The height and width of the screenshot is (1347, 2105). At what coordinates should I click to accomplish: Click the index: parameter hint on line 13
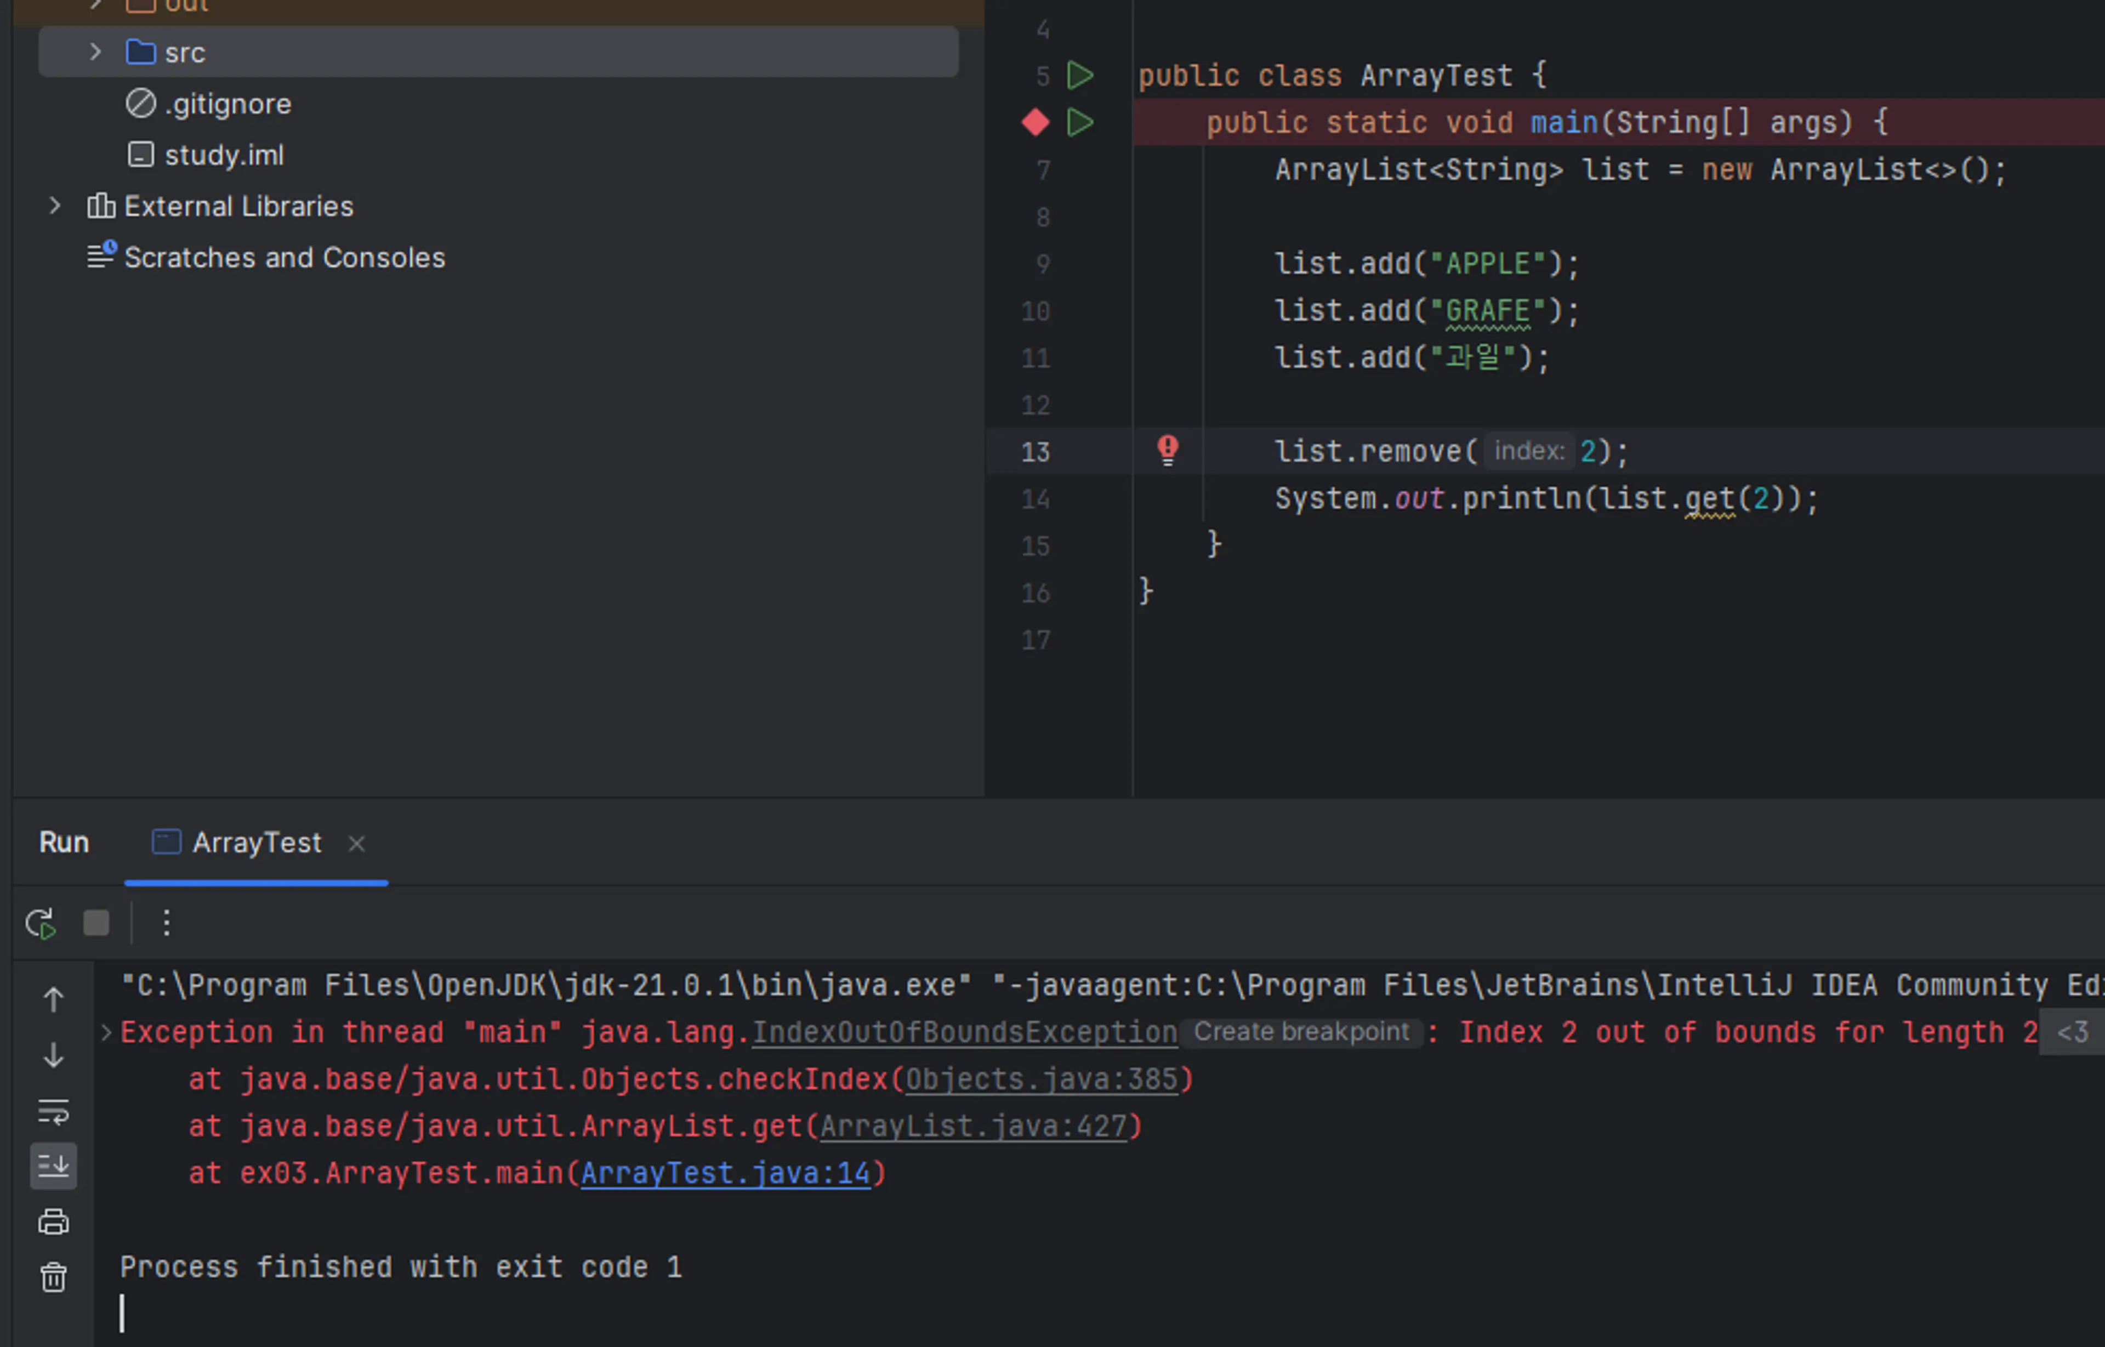point(1529,451)
